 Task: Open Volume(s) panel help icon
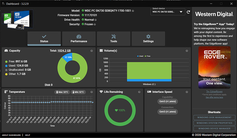tap(187, 51)
